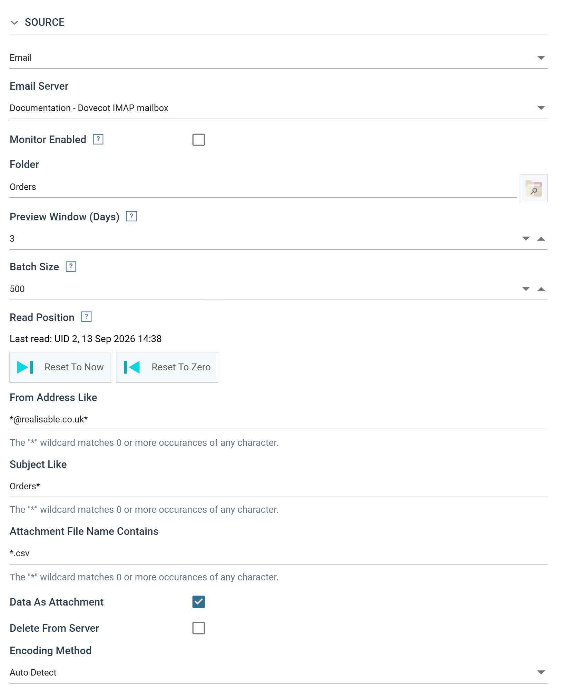Click the SOURCE section heading

point(45,22)
